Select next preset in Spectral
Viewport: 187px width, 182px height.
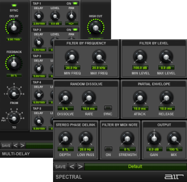pos(80,166)
